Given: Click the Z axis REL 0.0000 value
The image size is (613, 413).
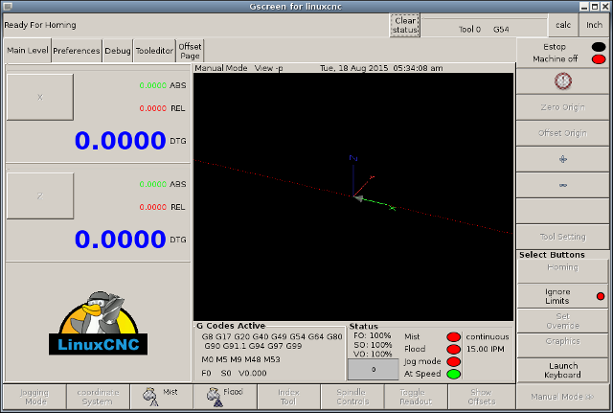Looking at the screenshot, I should point(153,207).
